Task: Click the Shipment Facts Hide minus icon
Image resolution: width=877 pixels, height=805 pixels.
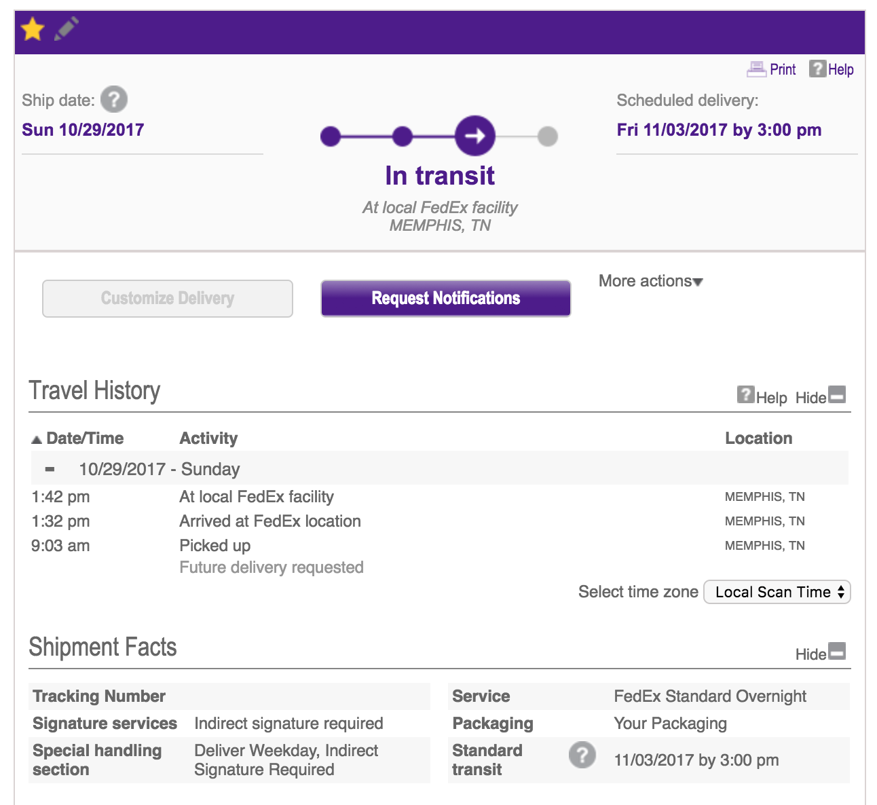Action: [x=838, y=651]
